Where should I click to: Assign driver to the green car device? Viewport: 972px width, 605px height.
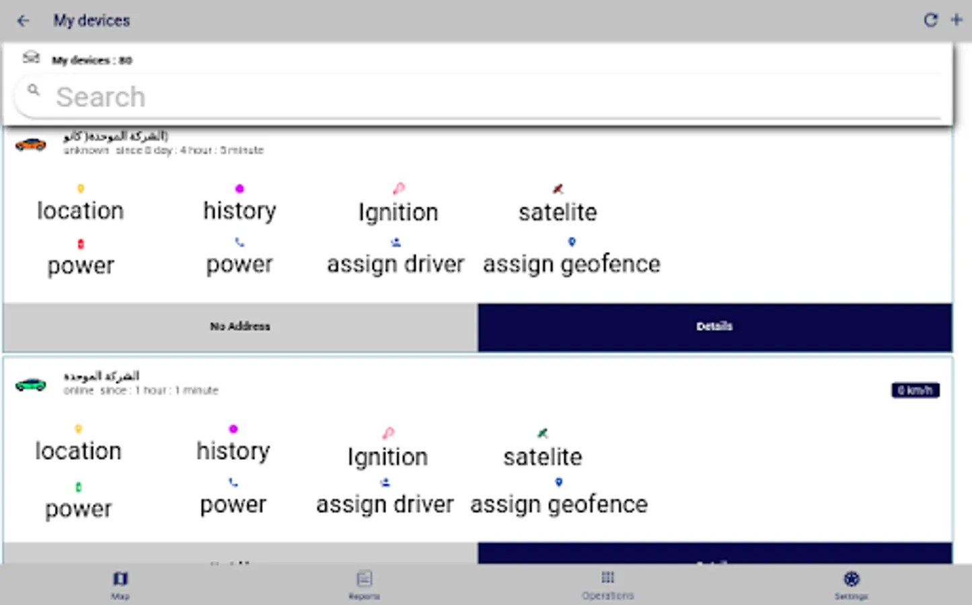tap(385, 496)
